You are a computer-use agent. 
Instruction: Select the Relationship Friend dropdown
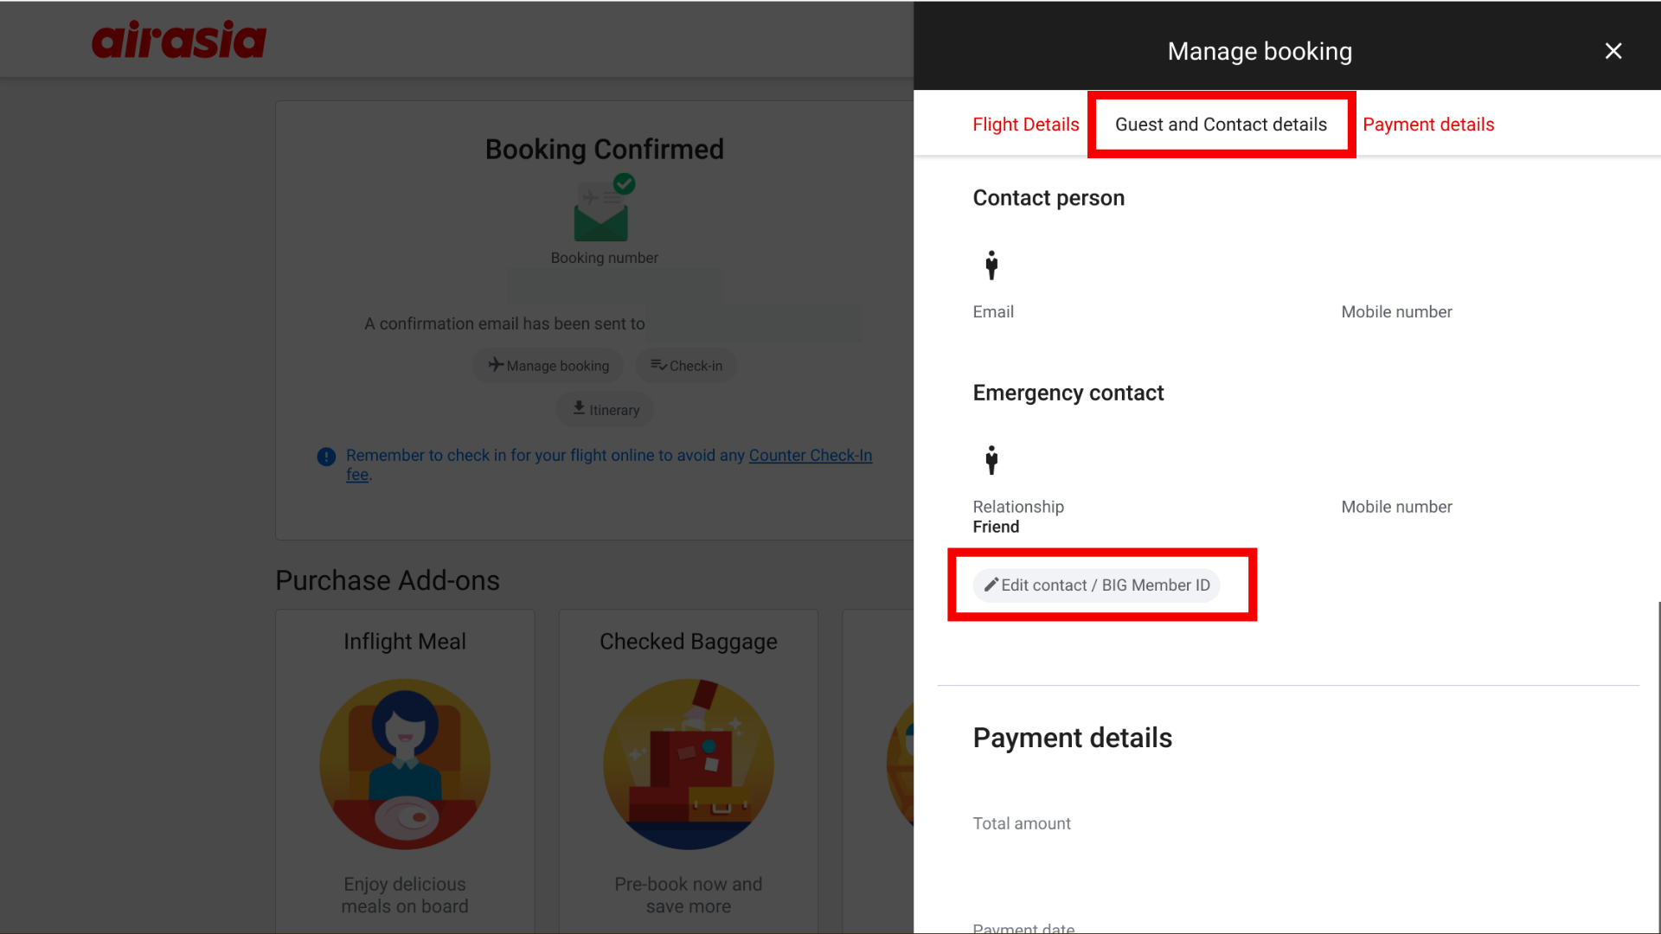click(996, 527)
